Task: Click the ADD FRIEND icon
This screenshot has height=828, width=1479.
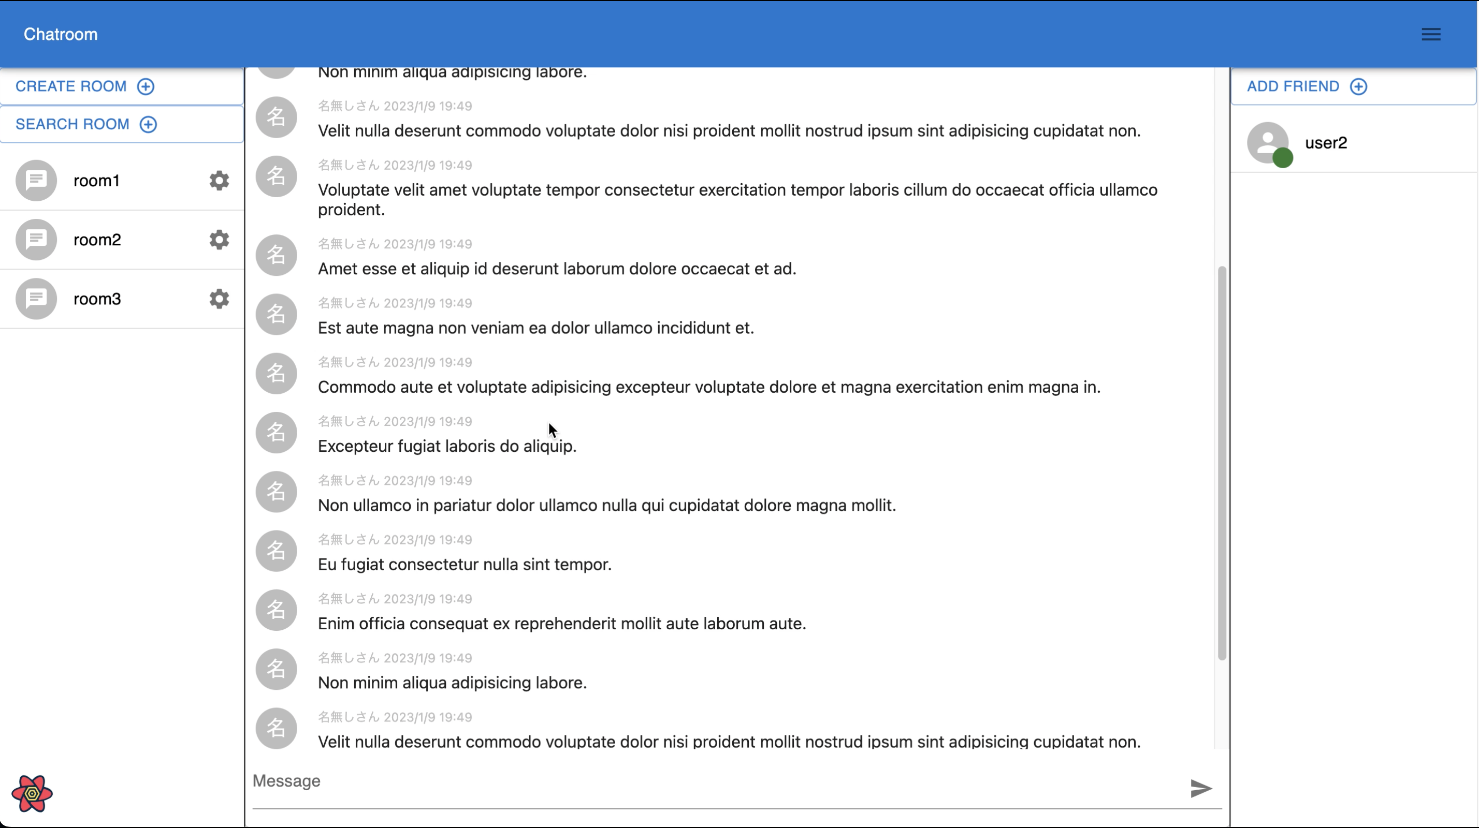Action: point(1359,86)
